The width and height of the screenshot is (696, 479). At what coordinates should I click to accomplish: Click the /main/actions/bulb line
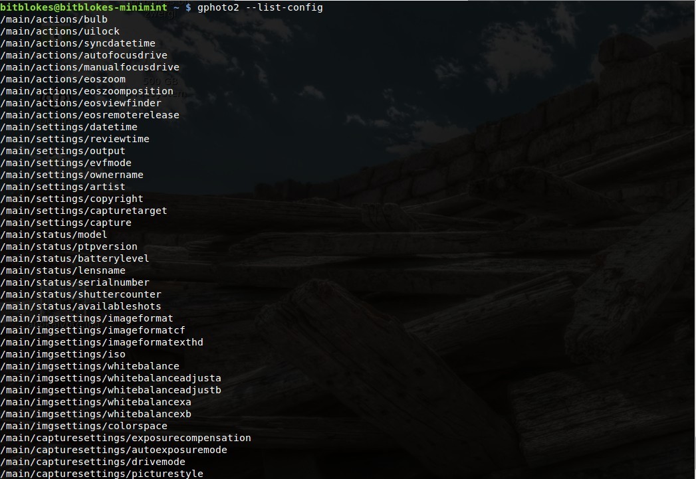(x=54, y=19)
